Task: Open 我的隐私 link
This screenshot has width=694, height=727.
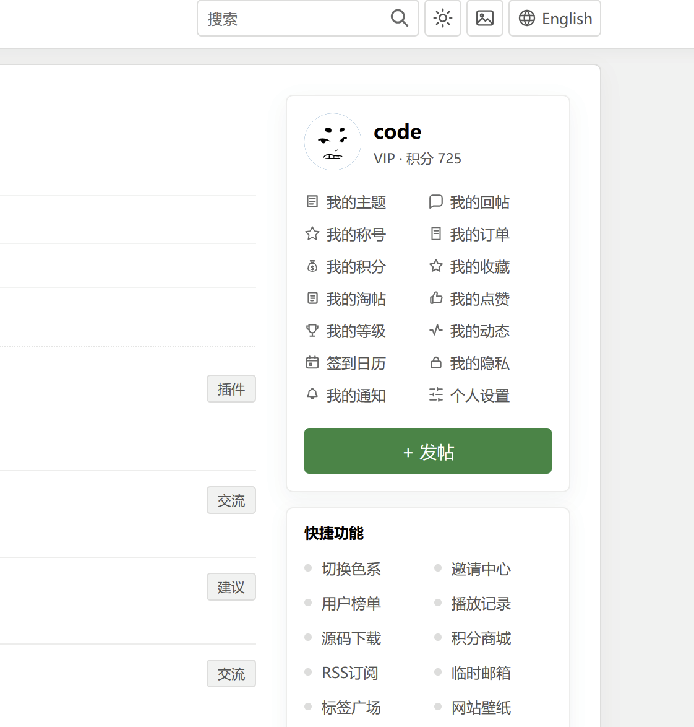Action: [479, 363]
